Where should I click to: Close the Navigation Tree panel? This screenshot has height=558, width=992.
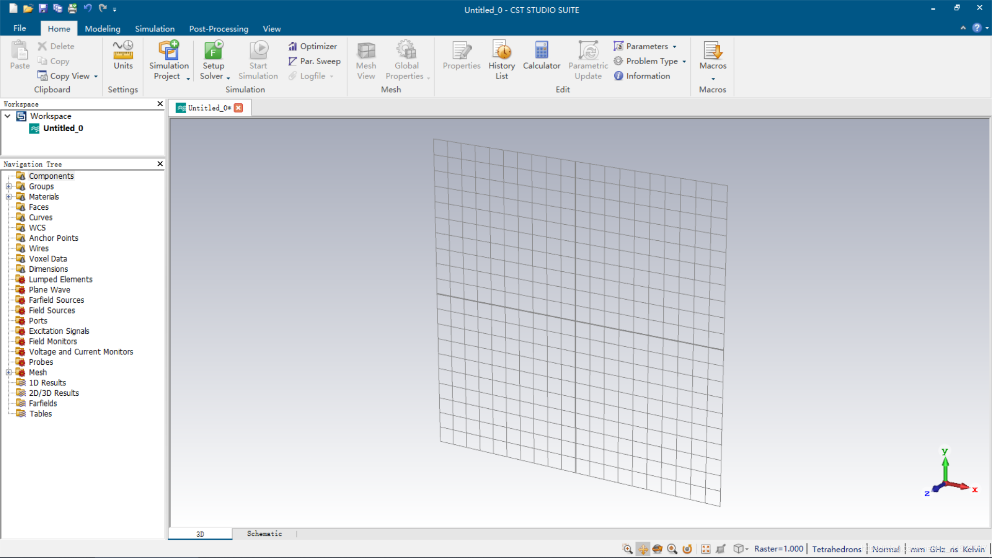coord(160,164)
